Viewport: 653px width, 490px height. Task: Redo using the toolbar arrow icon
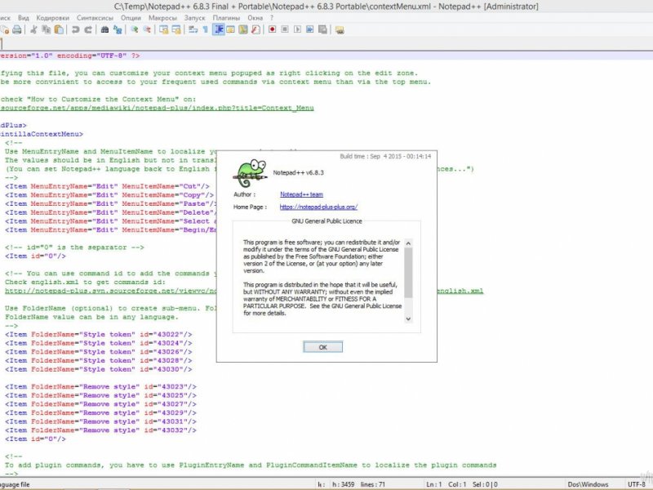tap(88, 29)
